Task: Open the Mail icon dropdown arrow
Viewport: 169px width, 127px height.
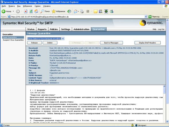Action: tap(78, 11)
